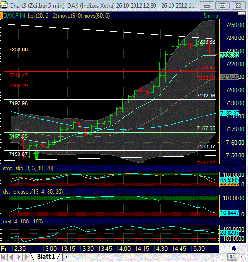Viewport: 248px width, 262px height.
Task: Click the '5 mins' timeframe label
Action: [210, 16]
